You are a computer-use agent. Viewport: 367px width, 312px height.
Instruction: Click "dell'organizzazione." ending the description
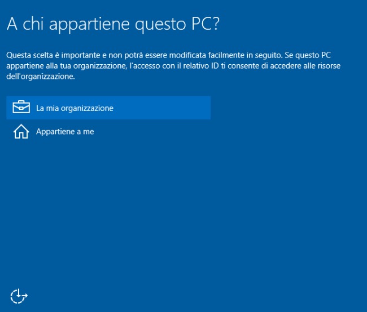click(x=40, y=76)
